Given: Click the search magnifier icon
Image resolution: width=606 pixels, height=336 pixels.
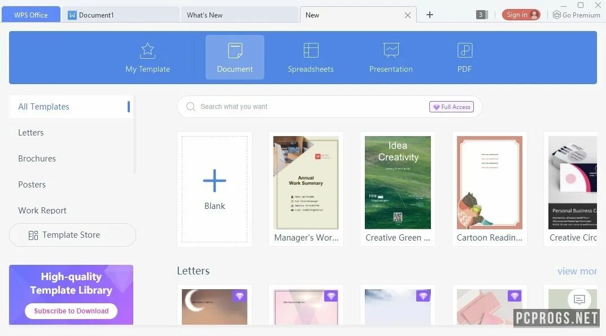Looking at the screenshot, I should point(190,107).
